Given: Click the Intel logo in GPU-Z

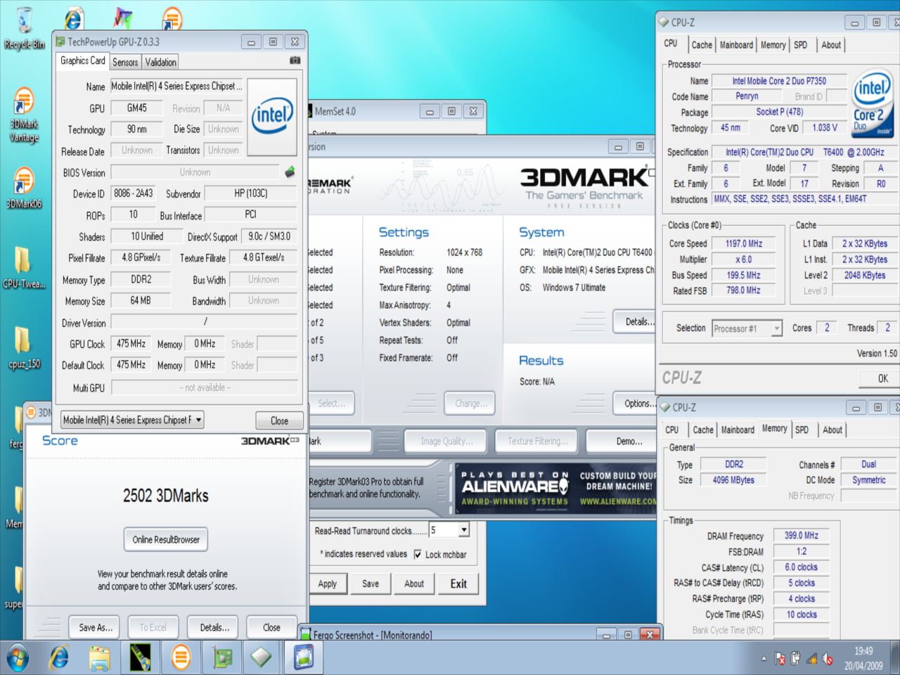Looking at the screenshot, I should (x=271, y=116).
